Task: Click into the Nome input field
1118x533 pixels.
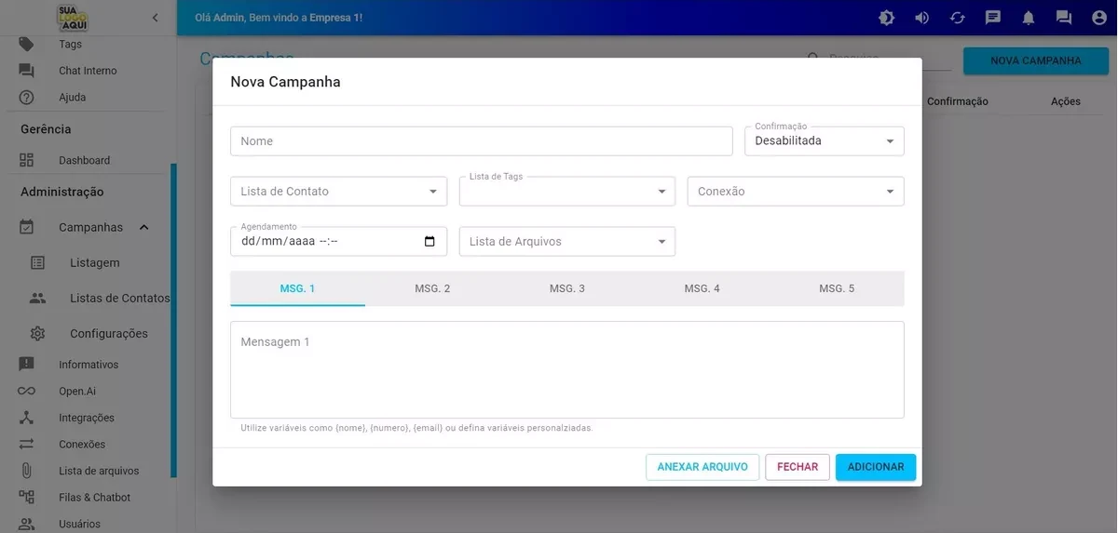Action: click(x=481, y=141)
